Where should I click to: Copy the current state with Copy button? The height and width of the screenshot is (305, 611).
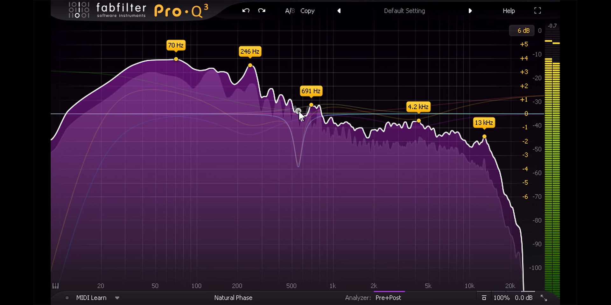pos(307,11)
